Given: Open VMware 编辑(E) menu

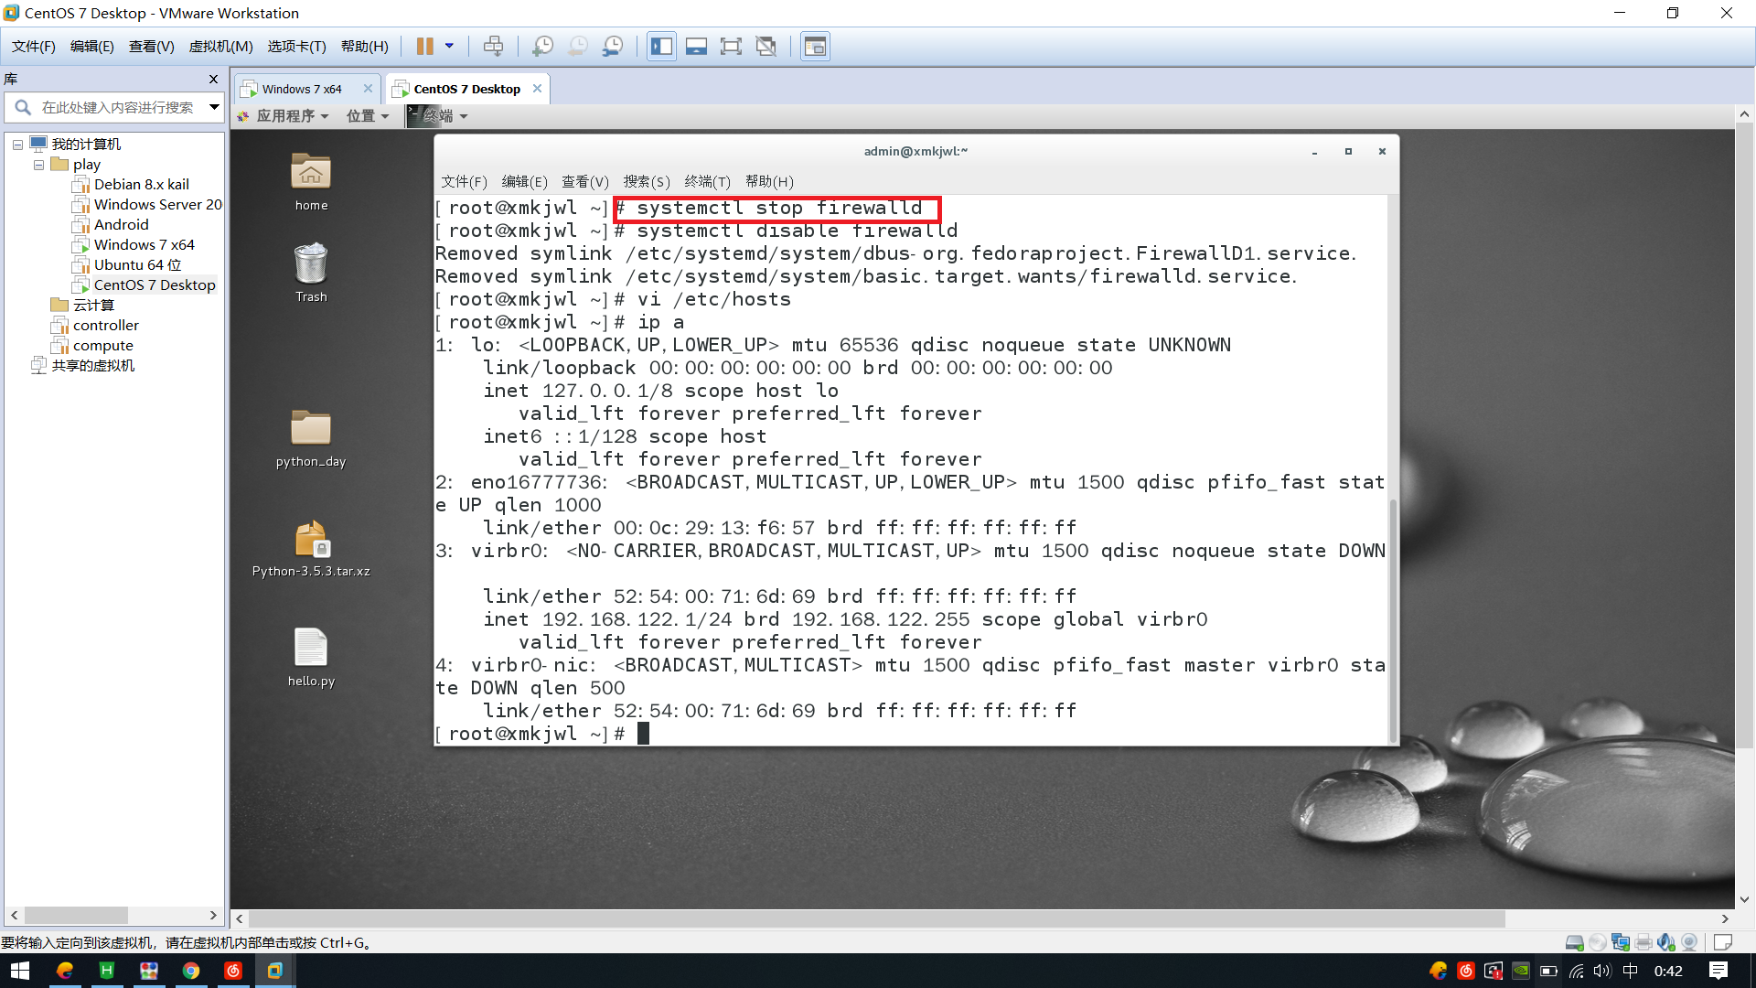Looking at the screenshot, I should [x=92, y=47].
